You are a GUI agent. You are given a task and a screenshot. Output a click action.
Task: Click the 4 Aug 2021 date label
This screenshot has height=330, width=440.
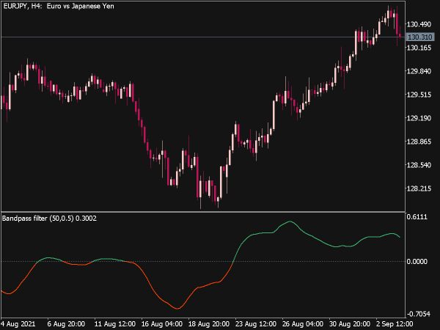tap(18, 324)
